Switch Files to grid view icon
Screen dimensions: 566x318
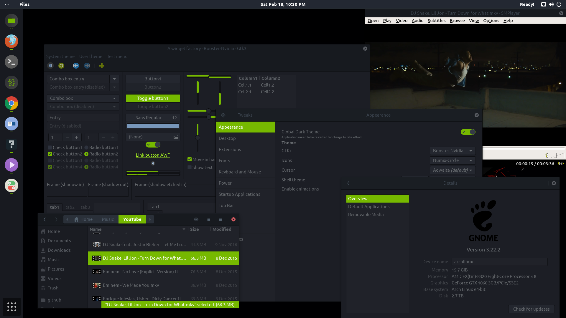point(208,219)
